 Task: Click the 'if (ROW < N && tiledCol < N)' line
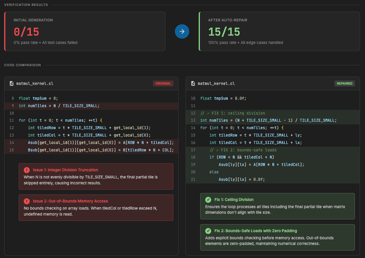point(273,157)
